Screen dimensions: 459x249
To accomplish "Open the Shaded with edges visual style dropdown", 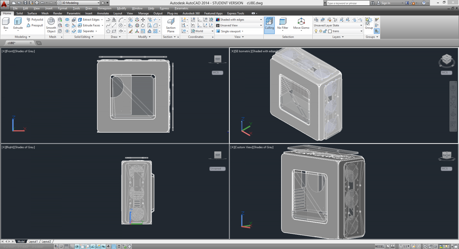I will tap(261, 20).
